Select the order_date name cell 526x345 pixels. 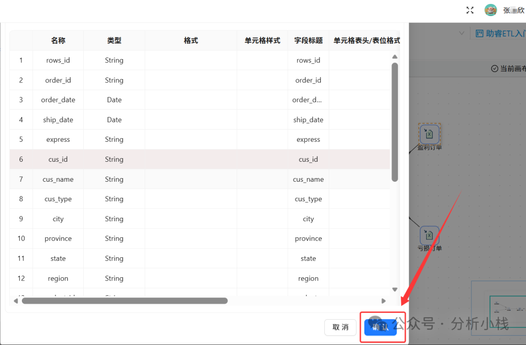[x=58, y=100]
